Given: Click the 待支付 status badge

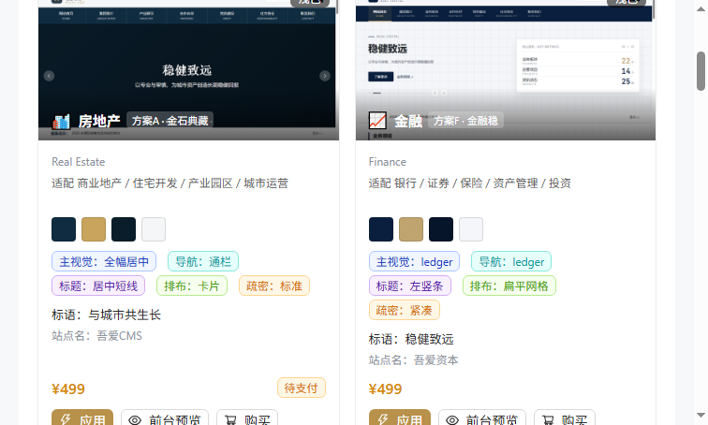Looking at the screenshot, I should pos(302,388).
